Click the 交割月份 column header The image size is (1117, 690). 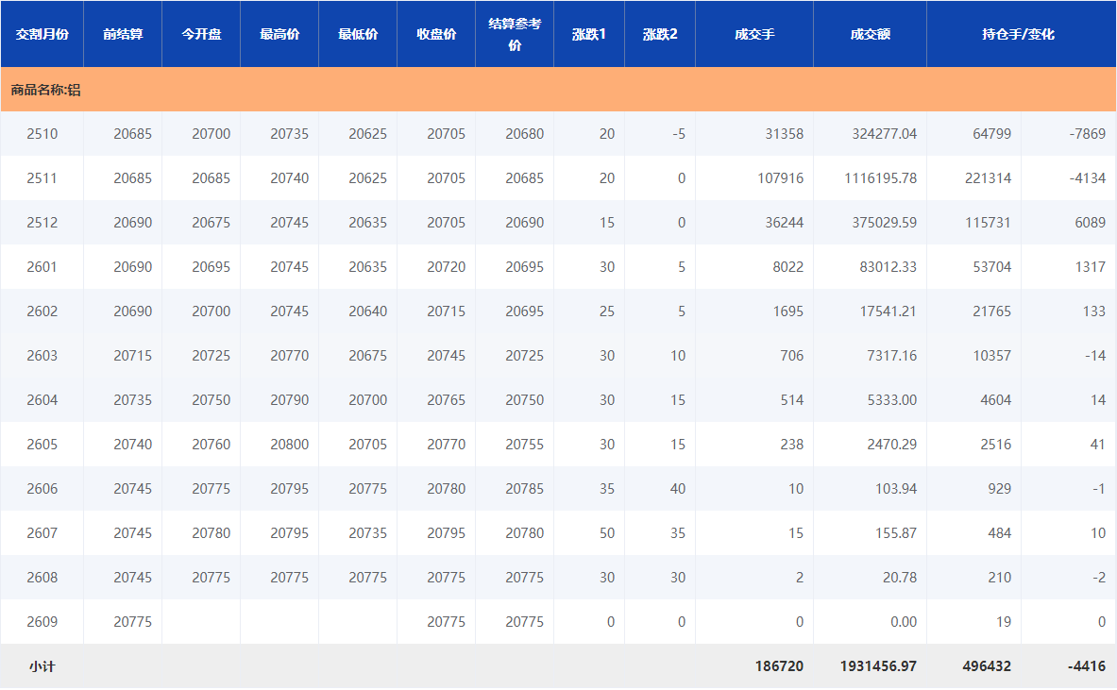click(42, 34)
